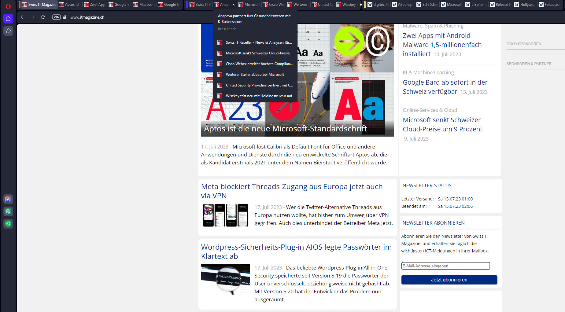Open KI & Machine Learning category
Image resolution: width=565 pixels, height=312 pixels.
(428, 72)
